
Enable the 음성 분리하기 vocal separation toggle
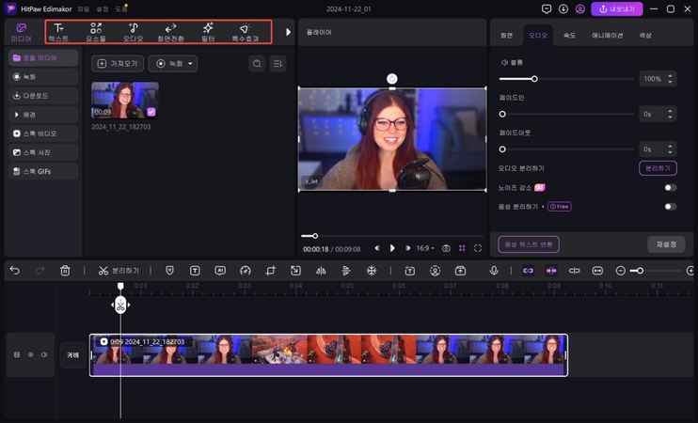[x=670, y=206]
